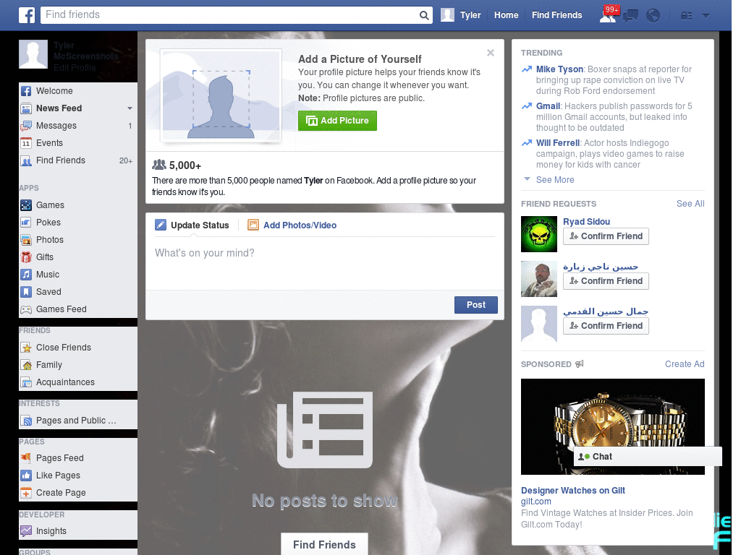Select the Add Photos/Video tab
The image size is (741, 555).
[x=292, y=225]
